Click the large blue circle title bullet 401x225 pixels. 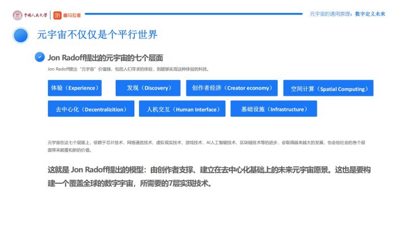coord(21,35)
